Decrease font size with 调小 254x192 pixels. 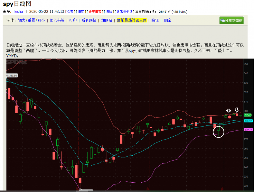[x=41, y=20]
